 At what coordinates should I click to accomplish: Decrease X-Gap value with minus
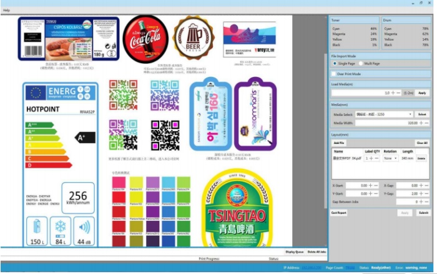[x=426, y=185]
